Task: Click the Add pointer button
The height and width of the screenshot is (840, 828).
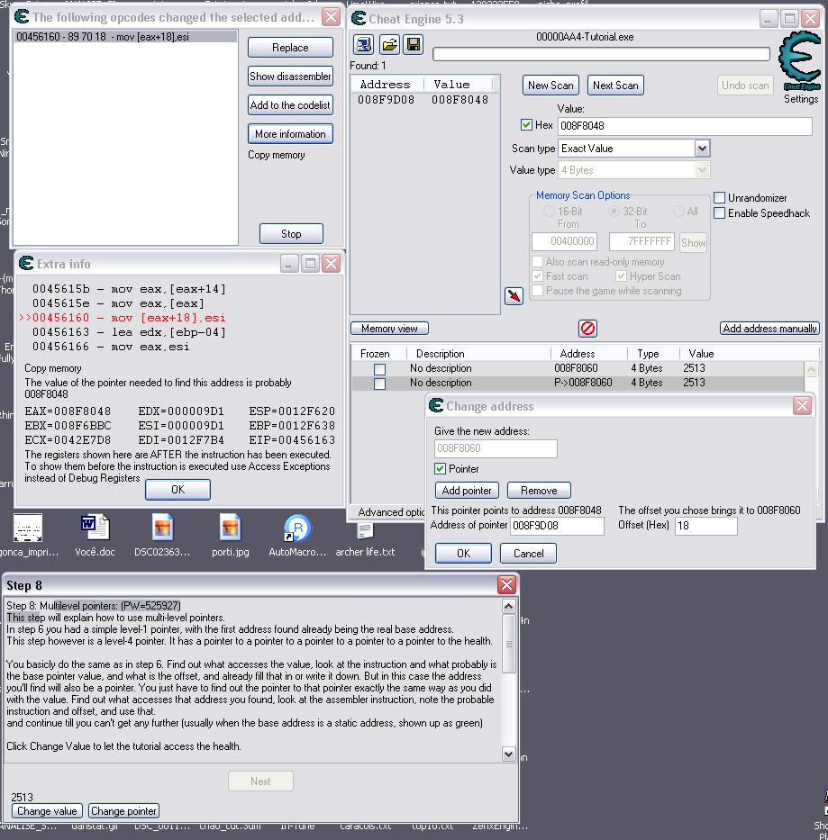Action: pos(467,490)
